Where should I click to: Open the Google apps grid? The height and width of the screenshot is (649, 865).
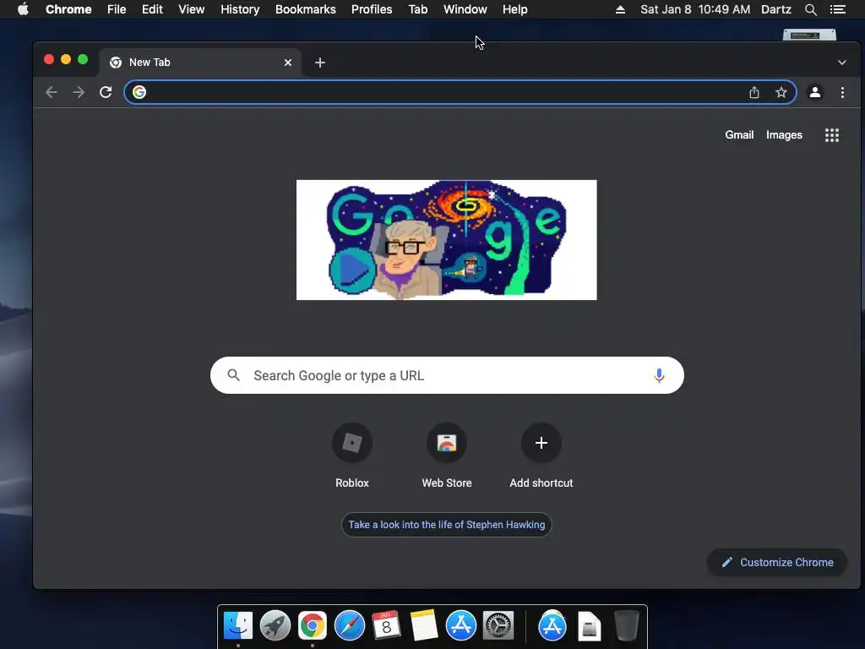(832, 135)
